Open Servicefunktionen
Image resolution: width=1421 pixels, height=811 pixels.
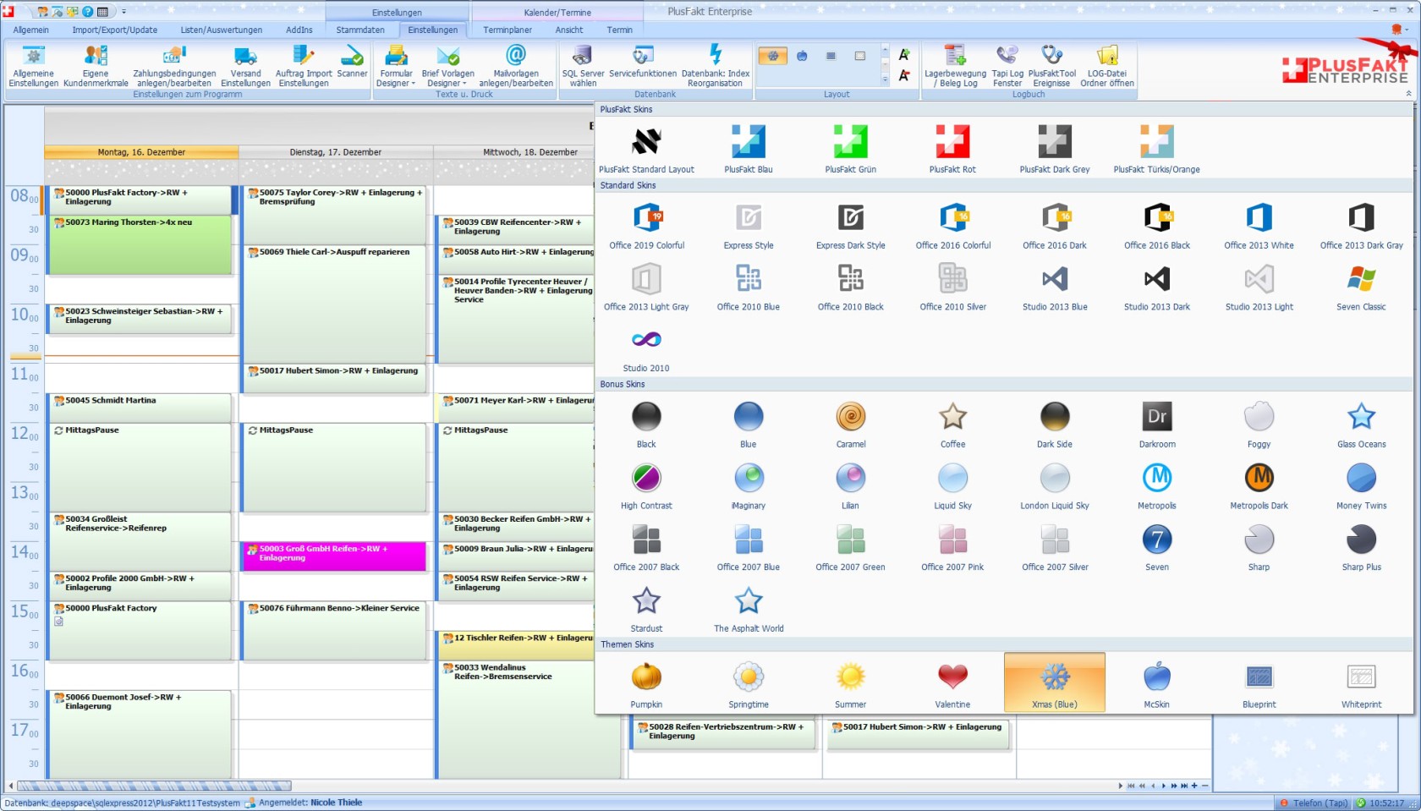coord(643,61)
